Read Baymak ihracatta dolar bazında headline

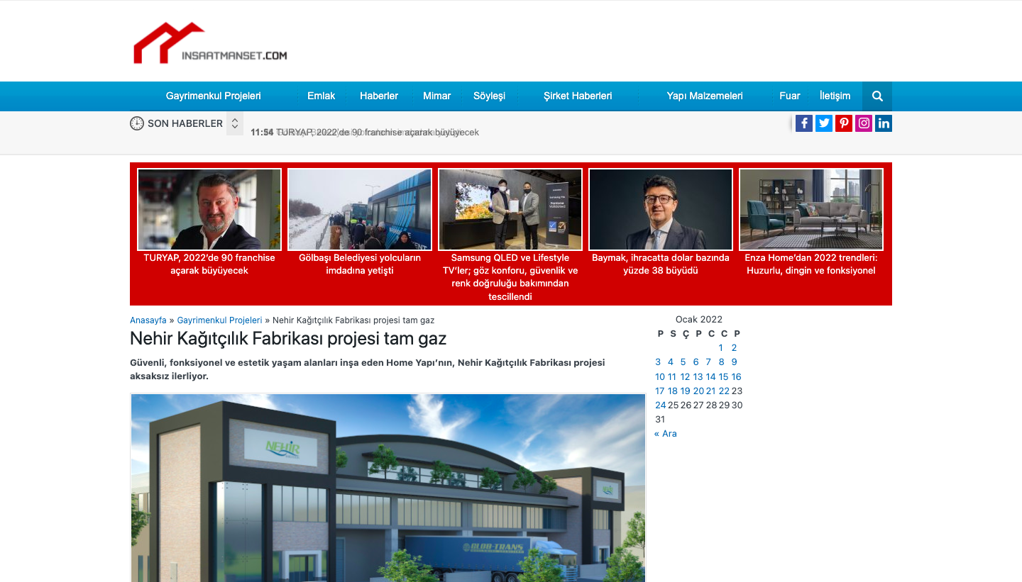tap(661, 264)
